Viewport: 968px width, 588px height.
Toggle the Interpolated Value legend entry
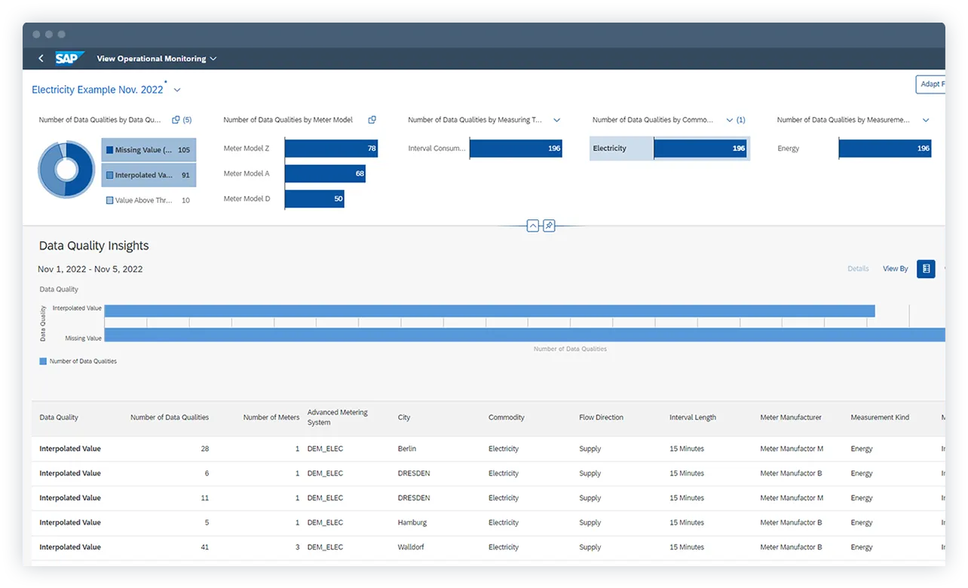click(x=149, y=173)
